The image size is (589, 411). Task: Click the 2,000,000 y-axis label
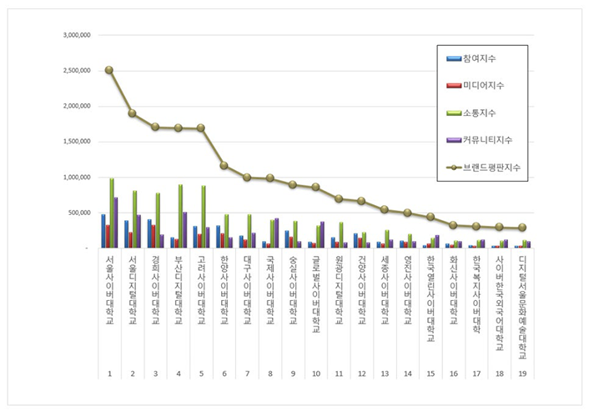pos(77,106)
